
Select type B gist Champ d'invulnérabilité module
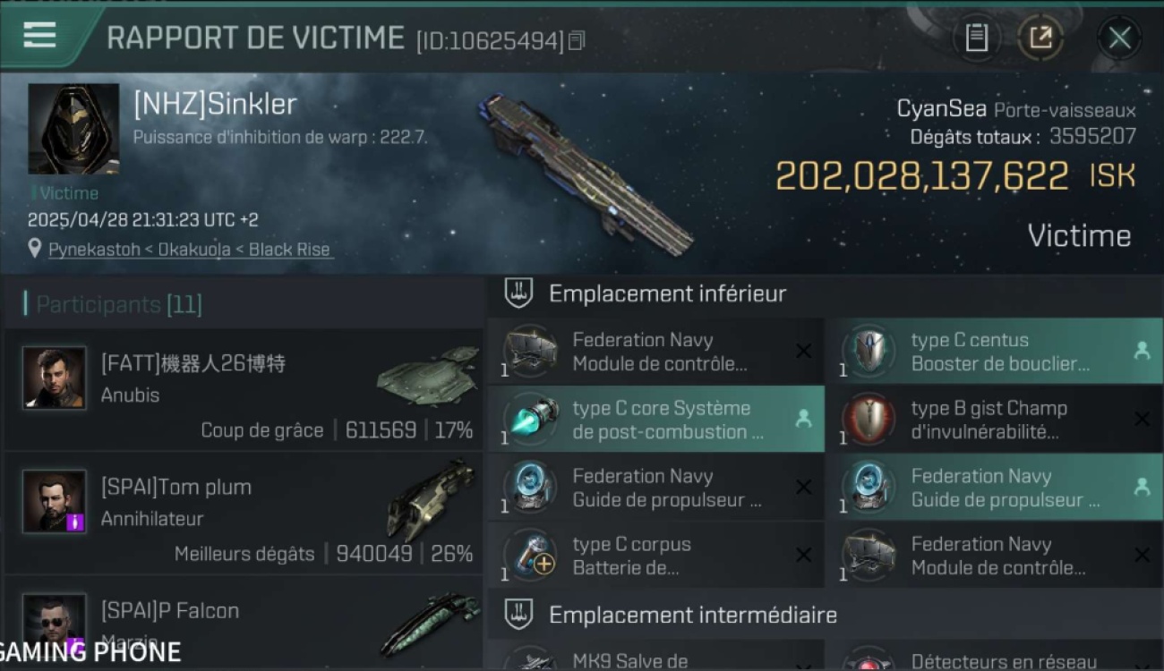(x=994, y=420)
